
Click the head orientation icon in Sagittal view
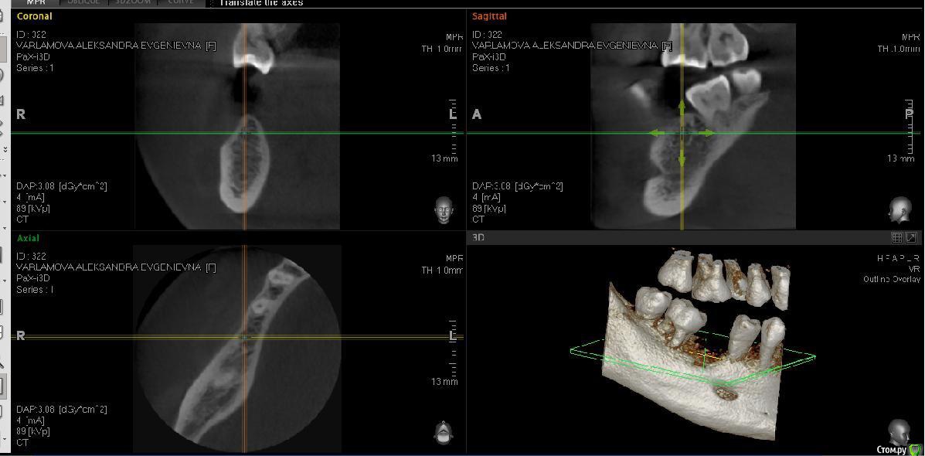(x=899, y=209)
